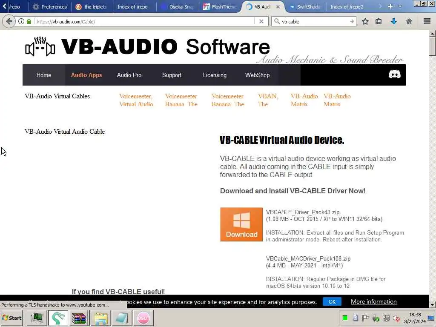Accept cookies with the OK button

332,302
